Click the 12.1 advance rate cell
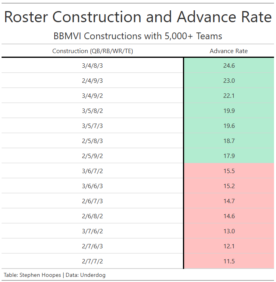Screen dimensions: 276x282 [x=229, y=246]
